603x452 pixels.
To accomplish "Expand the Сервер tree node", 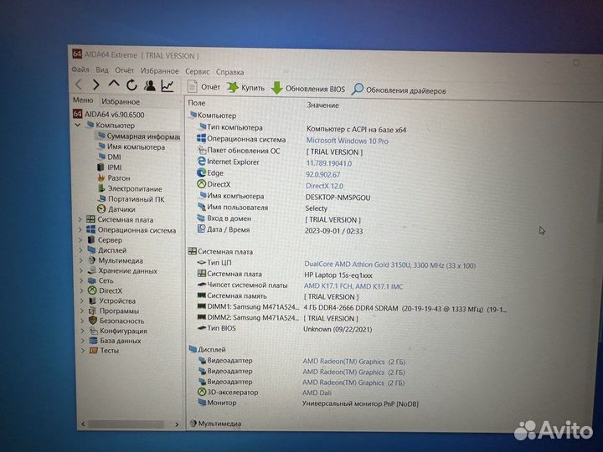I will [x=80, y=240].
